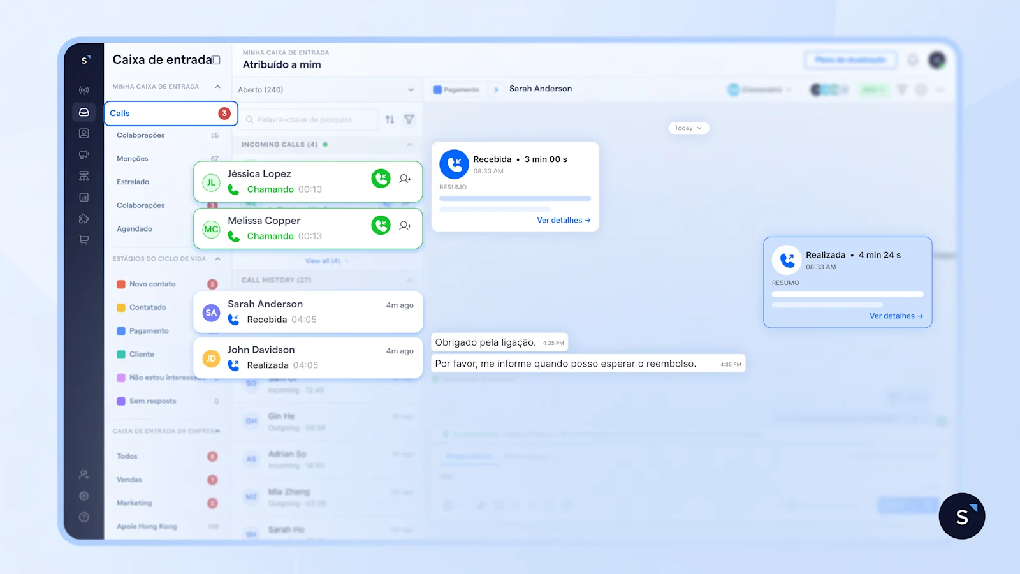Open the Pagamento lifecycle stage breadcrumb
Viewport: 1020px width, 574px height.
coord(456,90)
